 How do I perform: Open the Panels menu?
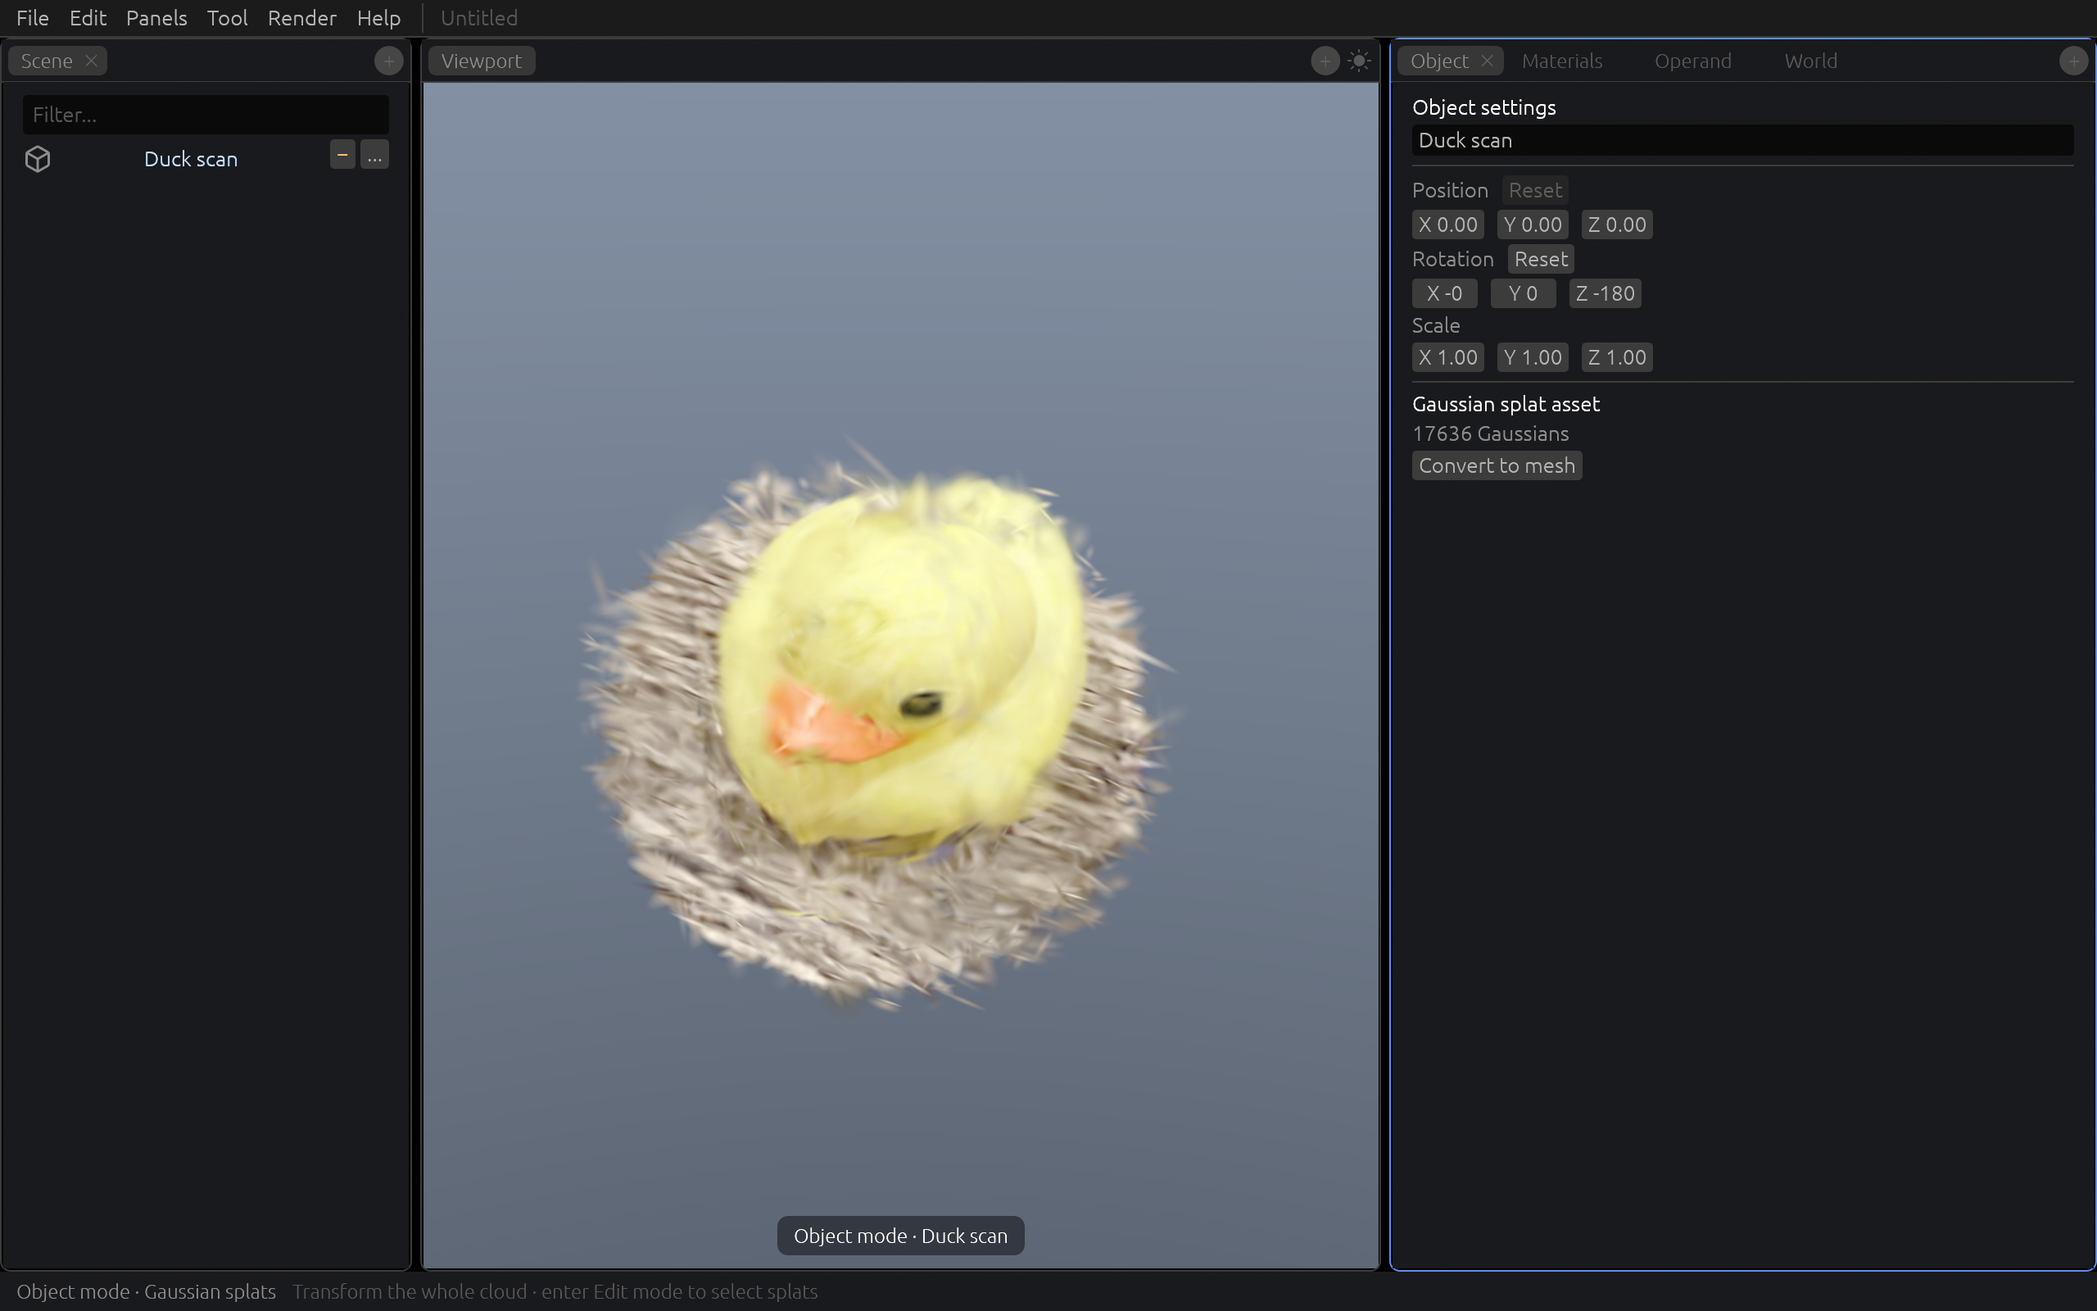coord(156,17)
